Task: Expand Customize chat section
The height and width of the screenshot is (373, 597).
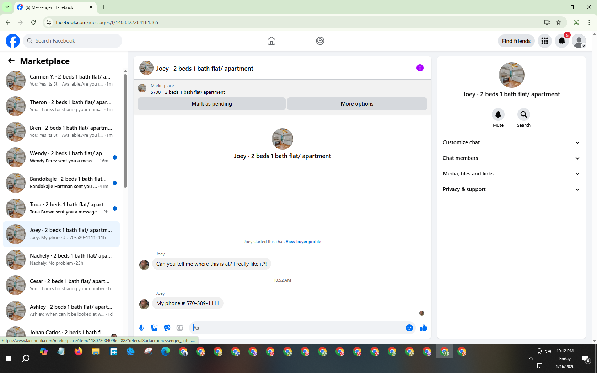Action: pyautogui.click(x=511, y=142)
